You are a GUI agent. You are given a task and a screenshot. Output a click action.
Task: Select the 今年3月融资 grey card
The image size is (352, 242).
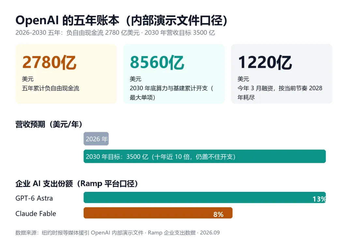[282, 74]
